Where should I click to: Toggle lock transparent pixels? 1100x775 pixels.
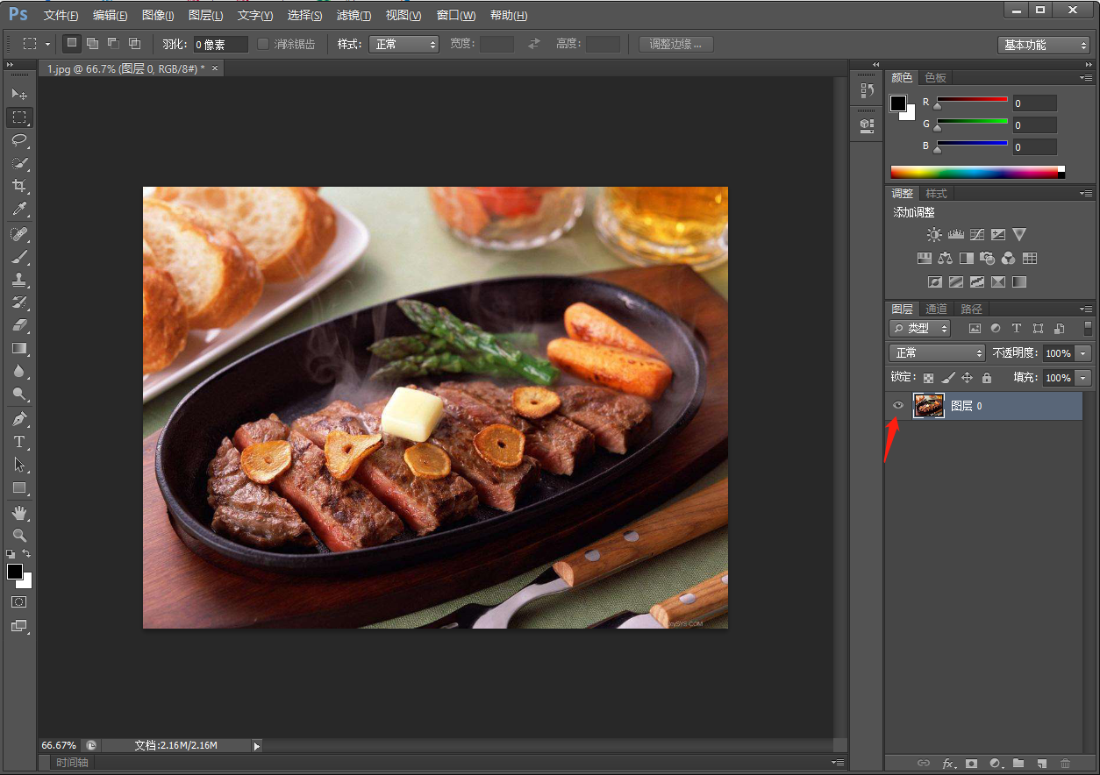tap(928, 378)
